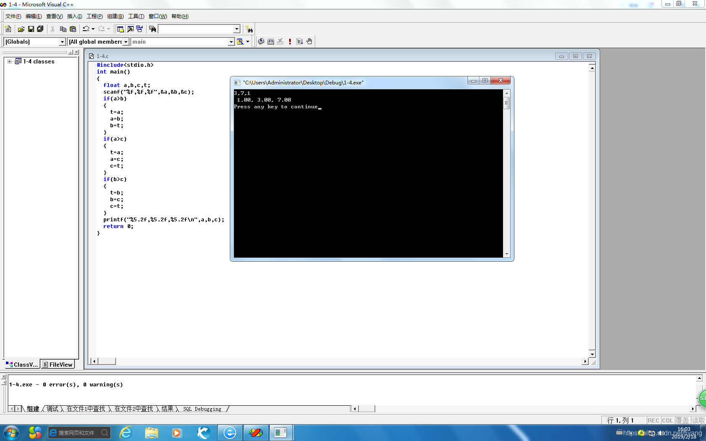Expand the 1-4 classes tree node
Viewport: 706px width, 441px height.
pyautogui.click(x=9, y=61)
